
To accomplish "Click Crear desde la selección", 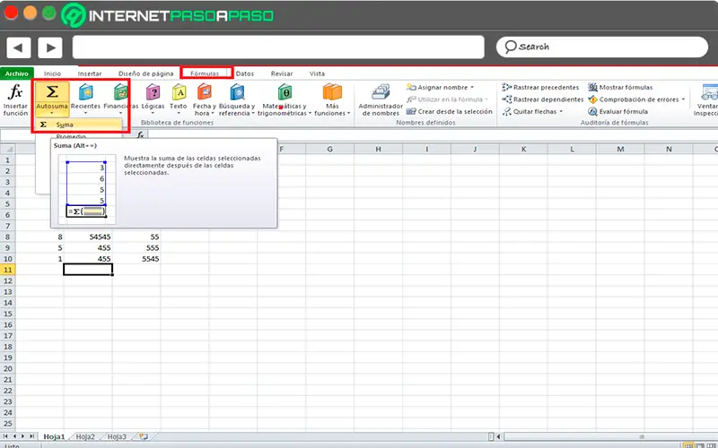I will point(450,111).
